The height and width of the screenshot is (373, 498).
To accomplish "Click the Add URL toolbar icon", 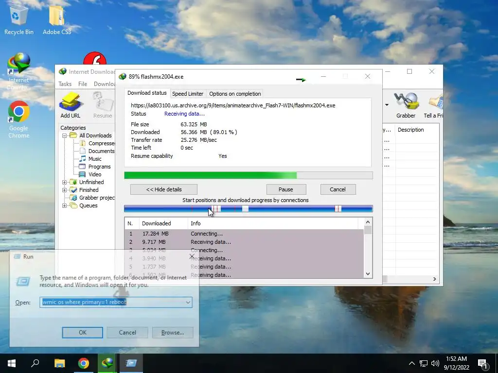I will tap(71, 105).
